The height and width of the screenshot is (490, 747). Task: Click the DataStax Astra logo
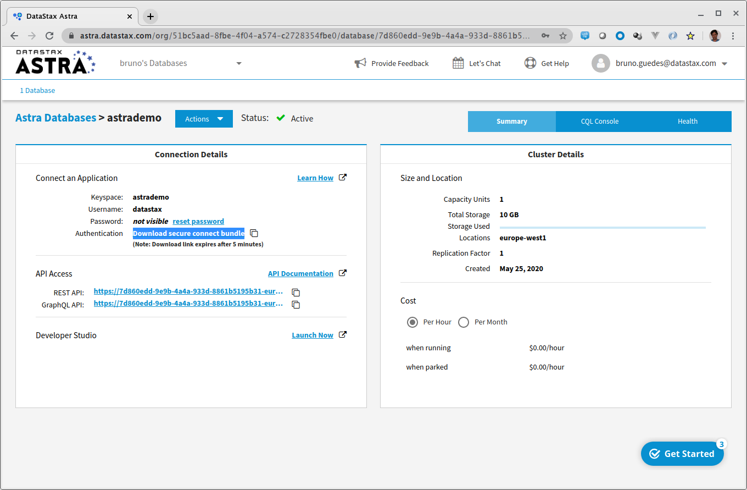(x=55, y=62)
